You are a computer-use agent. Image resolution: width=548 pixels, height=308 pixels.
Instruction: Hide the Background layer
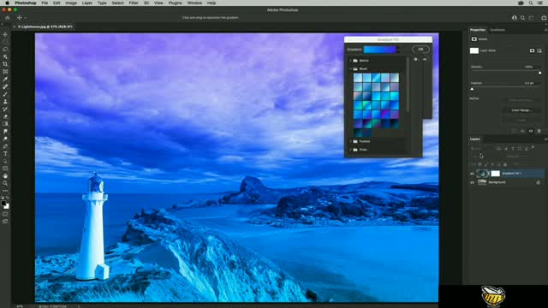(x=472, y=182)
